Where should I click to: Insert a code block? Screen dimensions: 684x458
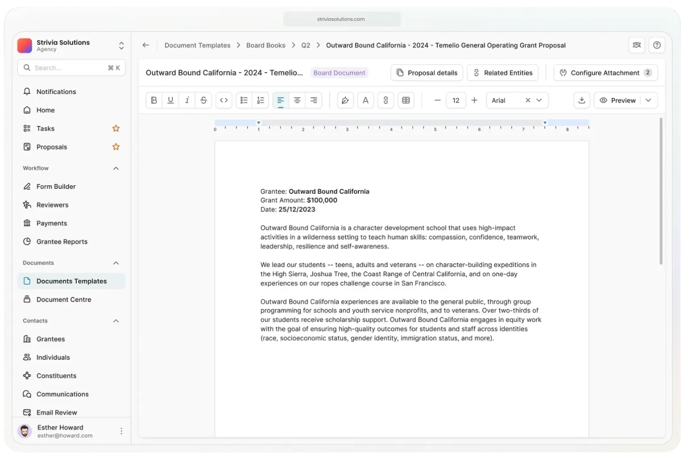(x=224, y=100)
